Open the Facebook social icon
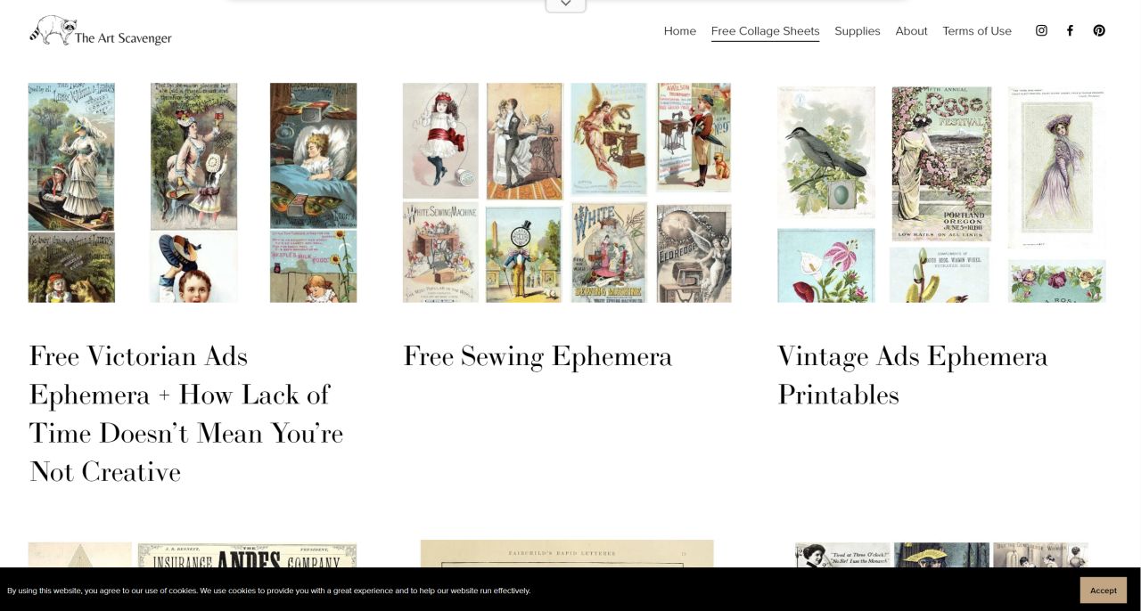Image resolution: width=1141 pixels, height=611 pixels. pos(1070,30)
